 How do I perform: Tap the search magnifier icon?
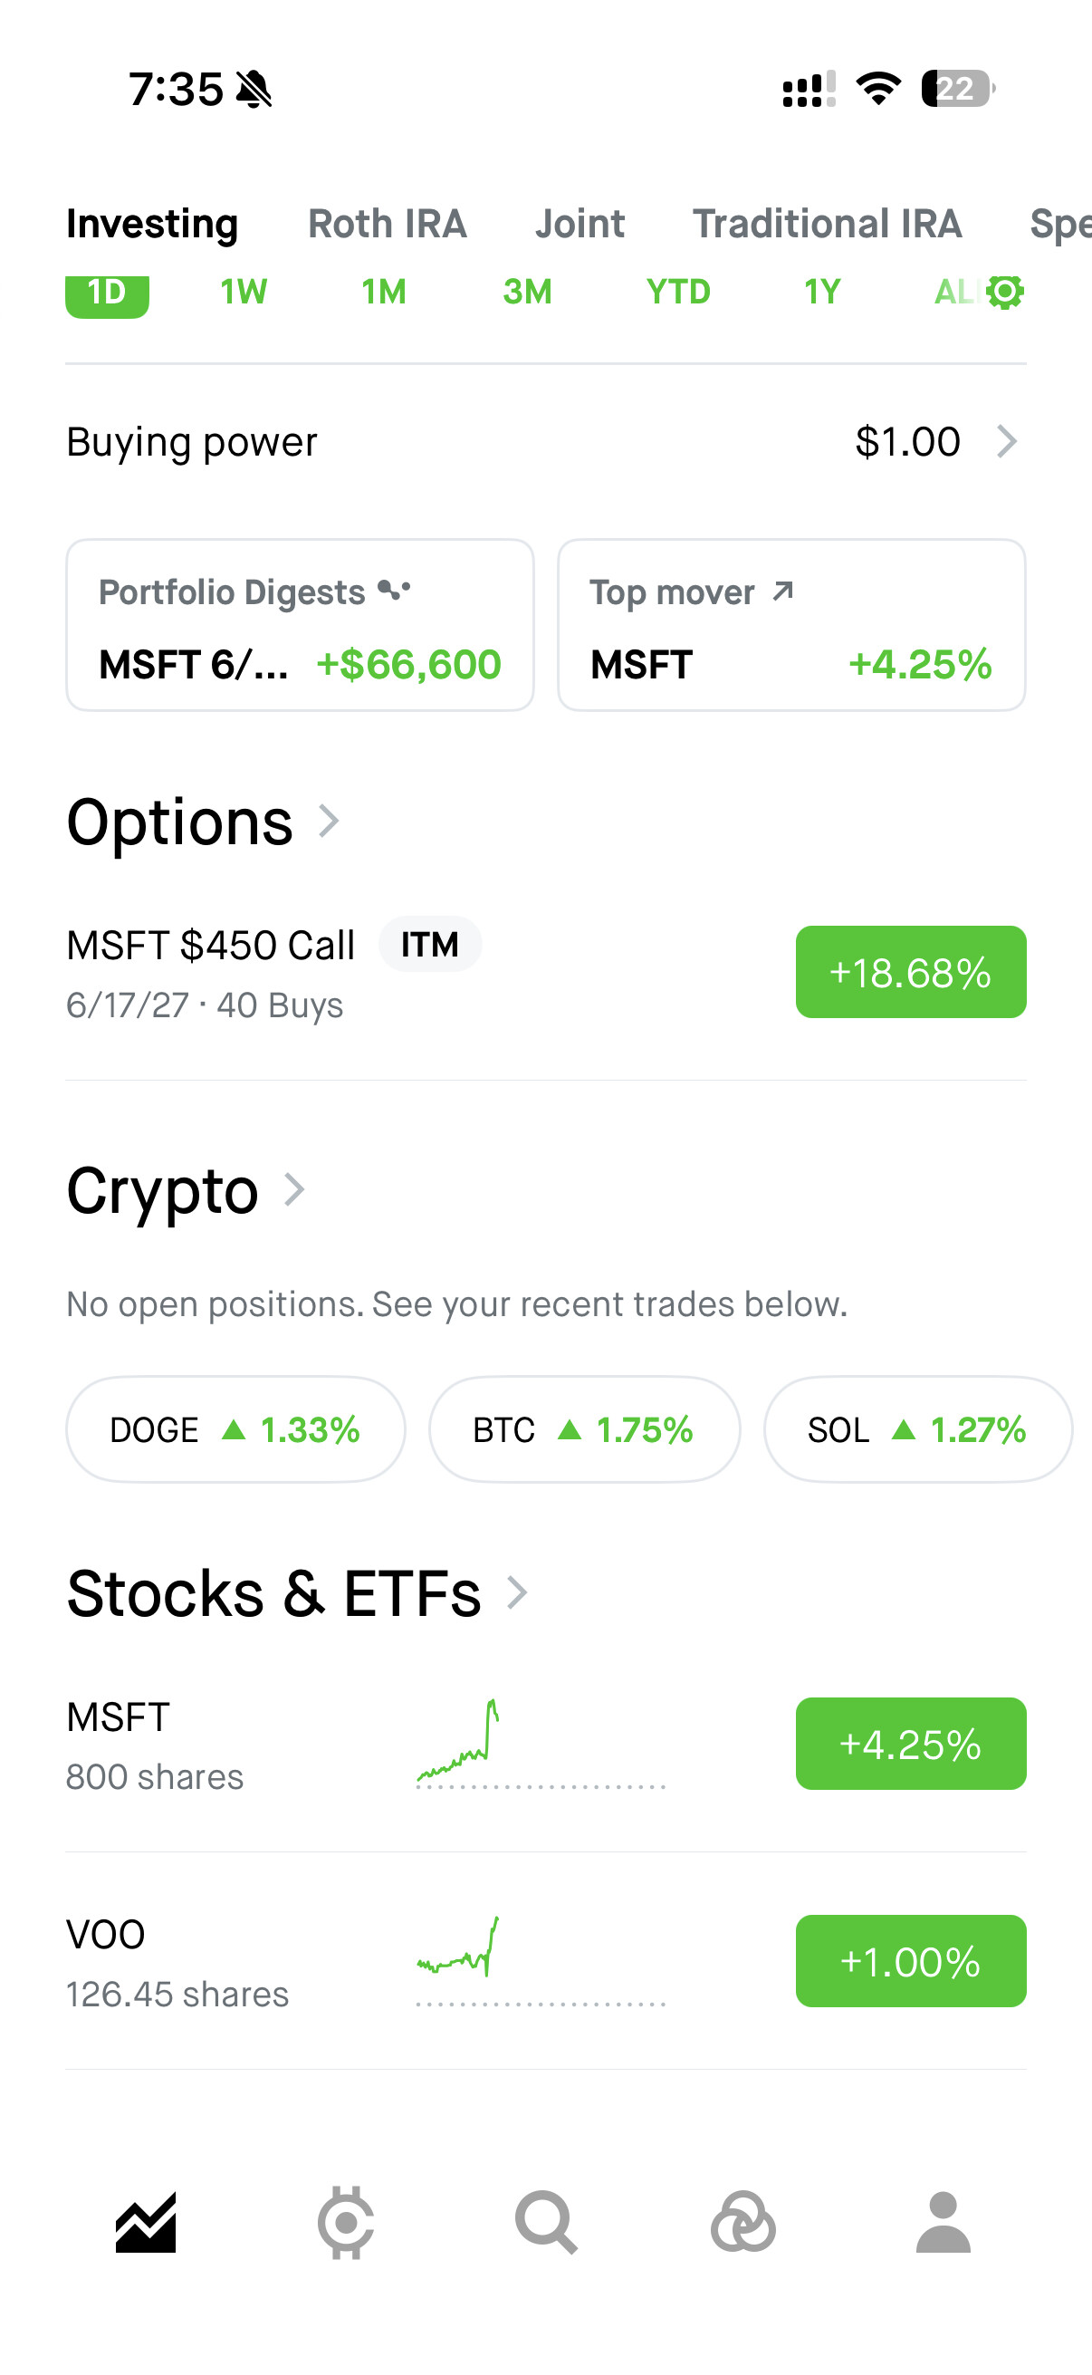(x=547, y=2223)
